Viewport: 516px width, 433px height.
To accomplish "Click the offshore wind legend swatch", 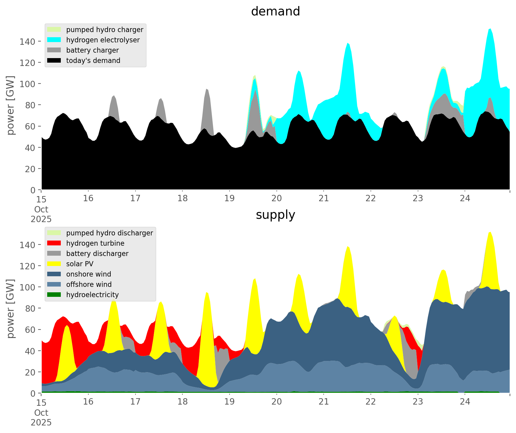I will point(54,284).
